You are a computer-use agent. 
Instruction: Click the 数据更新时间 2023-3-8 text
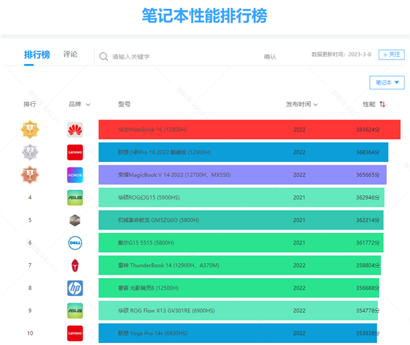point(341,55)
